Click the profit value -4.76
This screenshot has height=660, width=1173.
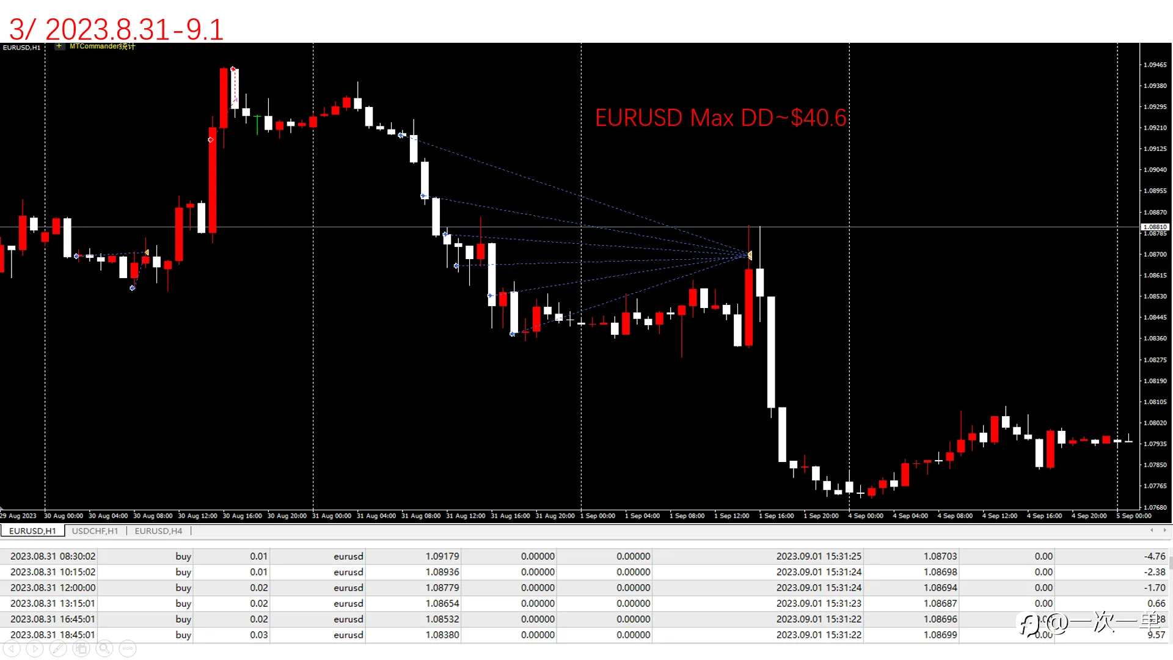tap(1155, 556)
